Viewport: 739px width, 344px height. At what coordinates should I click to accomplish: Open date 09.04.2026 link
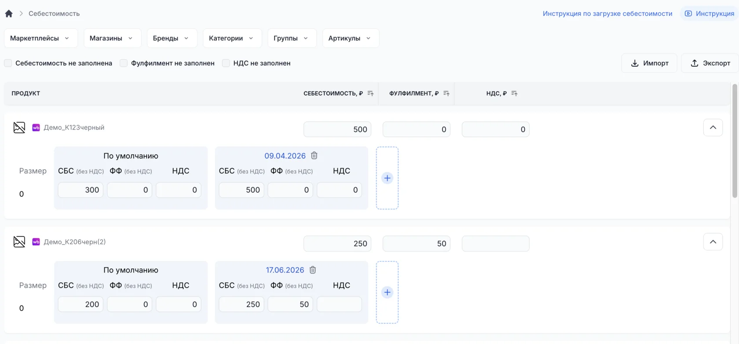[285, 156]
